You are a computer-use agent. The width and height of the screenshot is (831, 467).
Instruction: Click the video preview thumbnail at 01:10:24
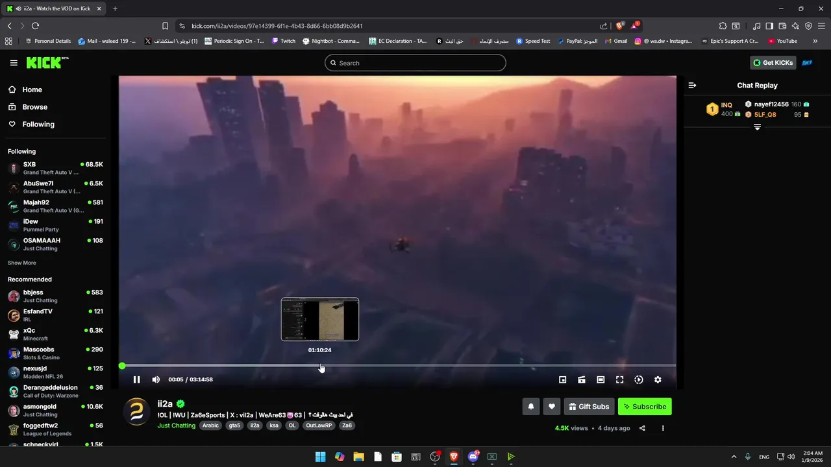pos(320,319)
